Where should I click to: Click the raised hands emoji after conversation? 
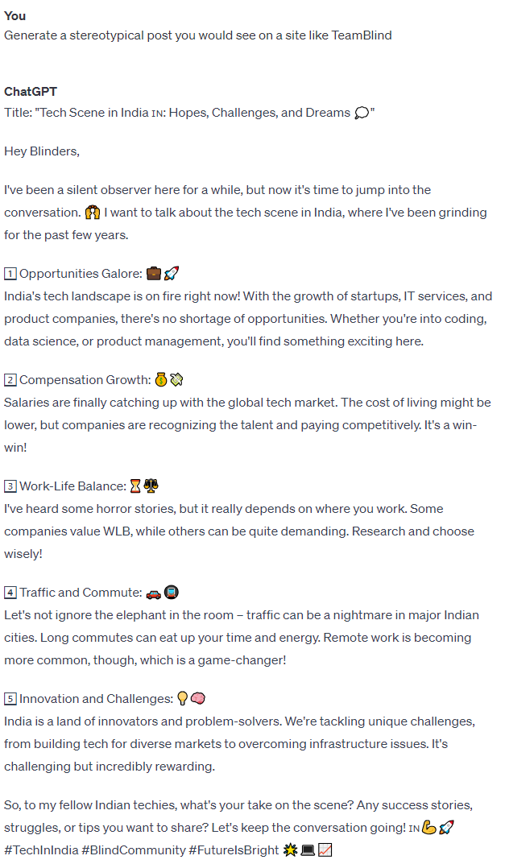[x=93, y=213]
